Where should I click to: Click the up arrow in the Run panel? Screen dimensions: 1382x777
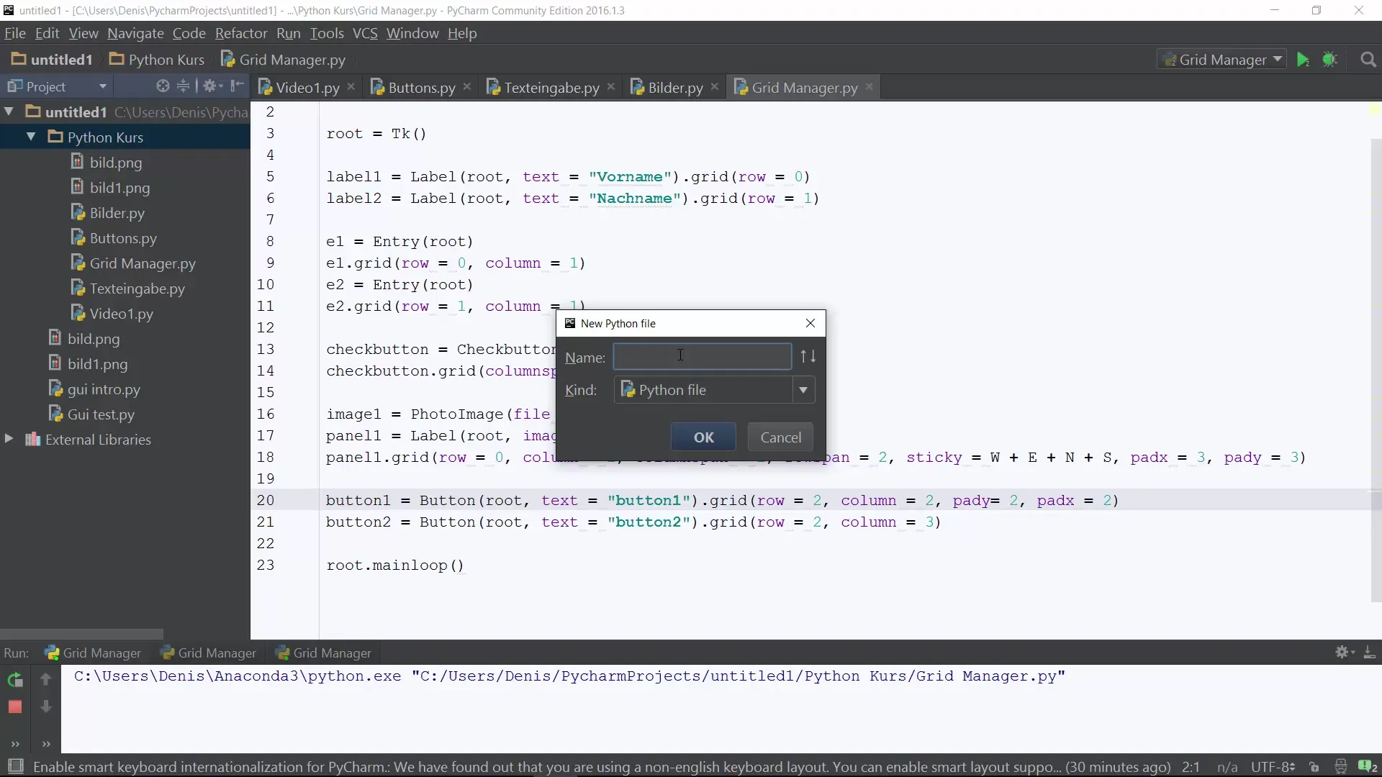[45, 679]
